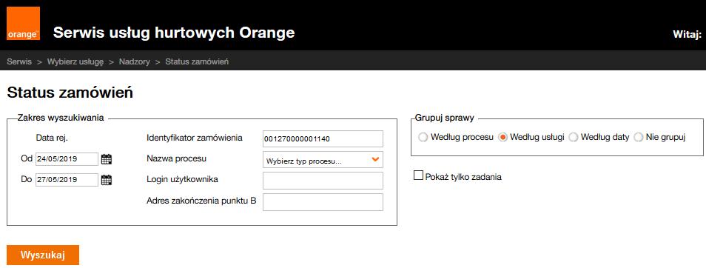Open calendar picker for Do date

(107, 180)
